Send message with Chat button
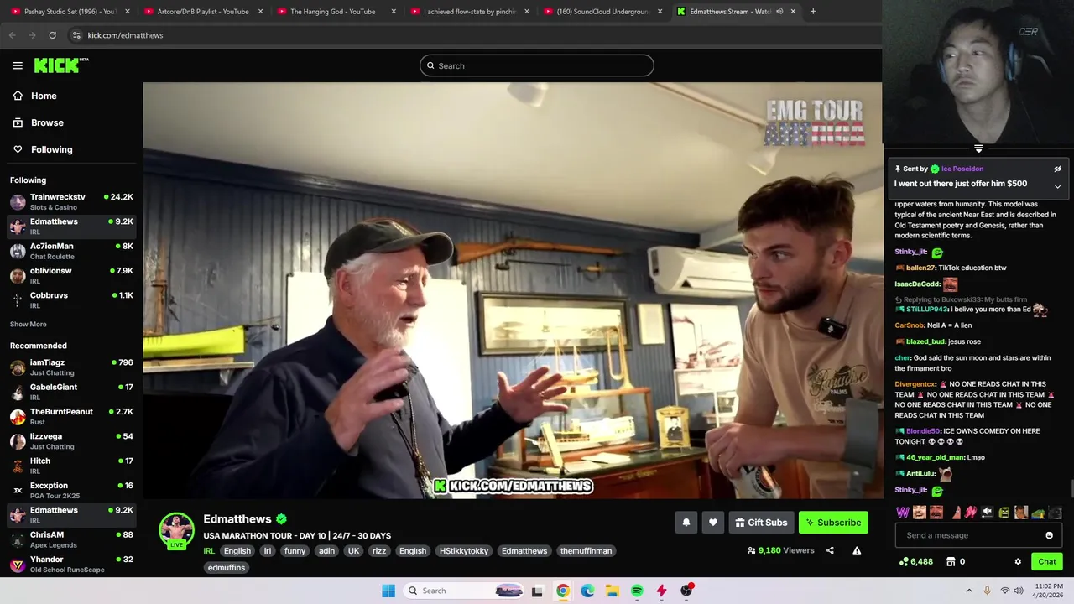Screen dimensions: 1074x604 (x=1047, y=561)
